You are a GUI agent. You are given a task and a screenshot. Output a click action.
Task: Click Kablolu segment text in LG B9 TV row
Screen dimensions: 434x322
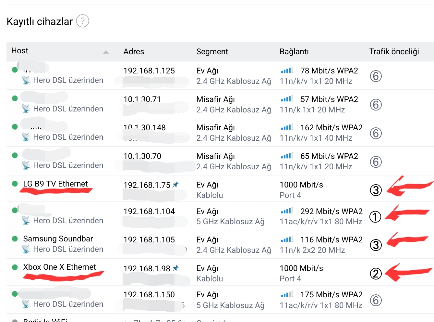210,195
